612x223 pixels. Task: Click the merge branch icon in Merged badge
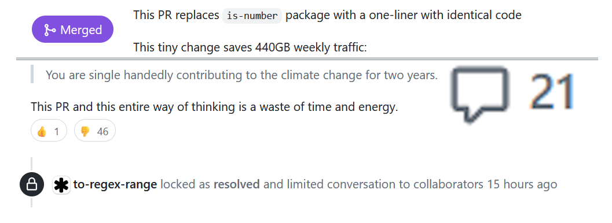click(50, 29)
